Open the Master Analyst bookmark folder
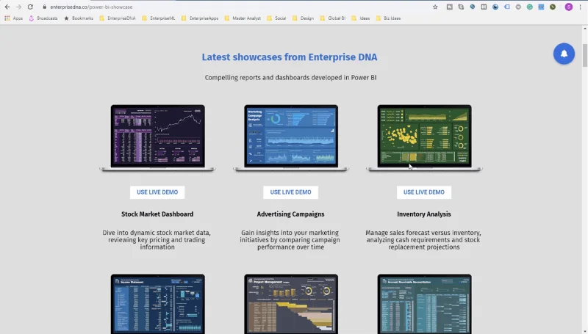This screenshot has width=588, height=334. point(243,18)
